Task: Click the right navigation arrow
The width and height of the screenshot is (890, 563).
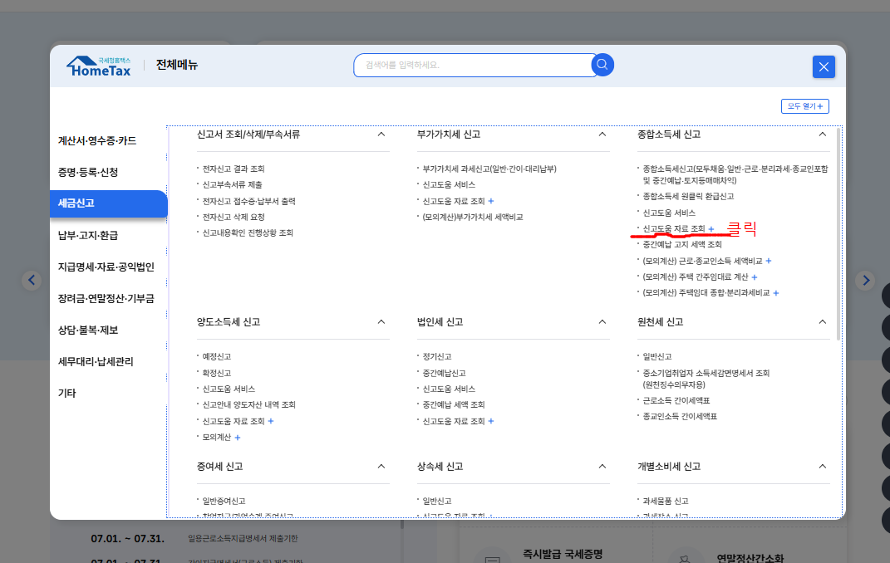Action: point(866,280)
